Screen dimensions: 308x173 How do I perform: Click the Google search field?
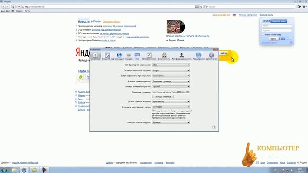click(x=249, y=7)
